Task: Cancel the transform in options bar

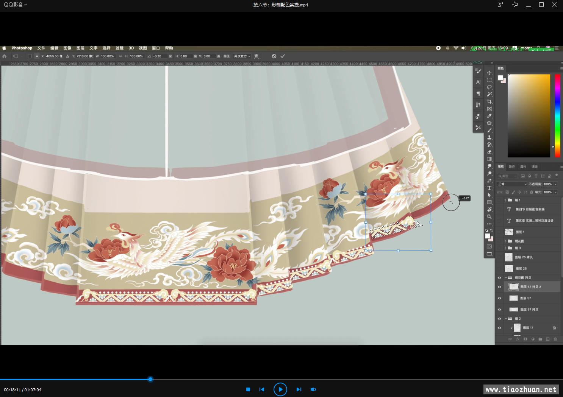Action: coord(274,56)
